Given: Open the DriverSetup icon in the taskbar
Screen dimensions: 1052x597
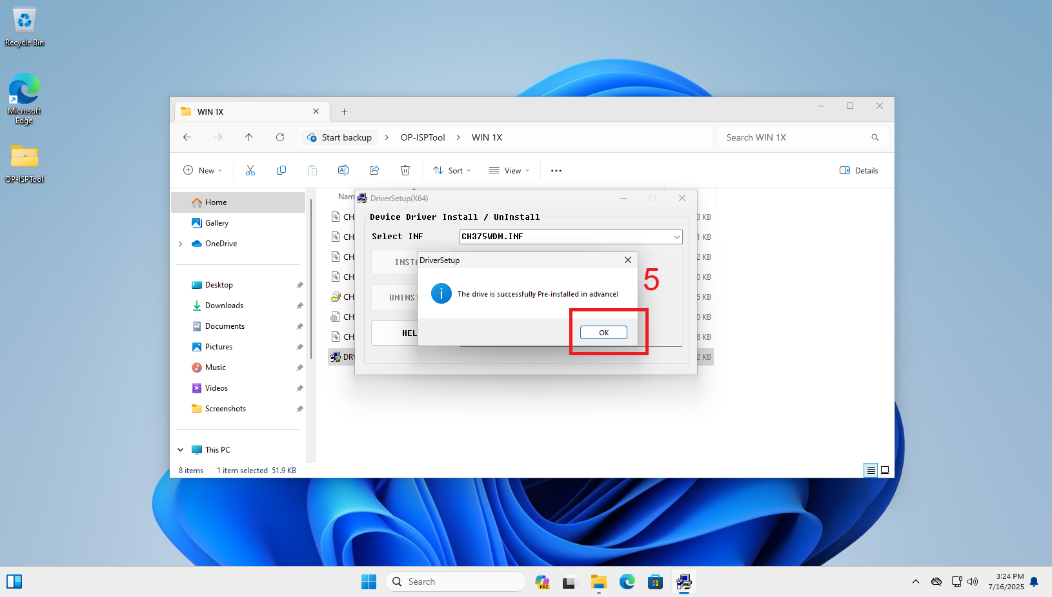Looking at the screenshot, I should (x=683, y=581).
